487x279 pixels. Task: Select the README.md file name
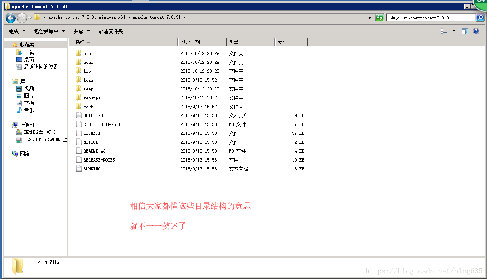point(94,151)
